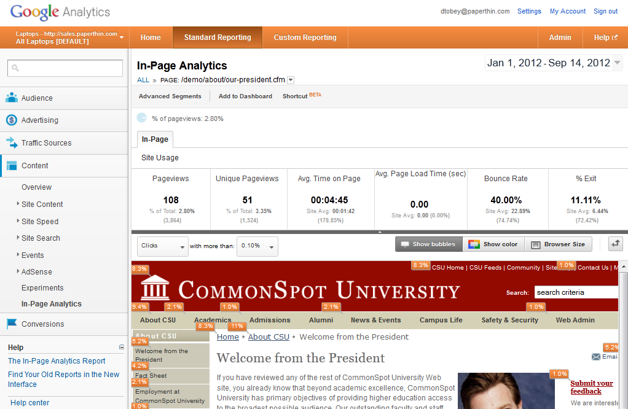
Task: Click the Audience people icon
Action: pos(12,98)
